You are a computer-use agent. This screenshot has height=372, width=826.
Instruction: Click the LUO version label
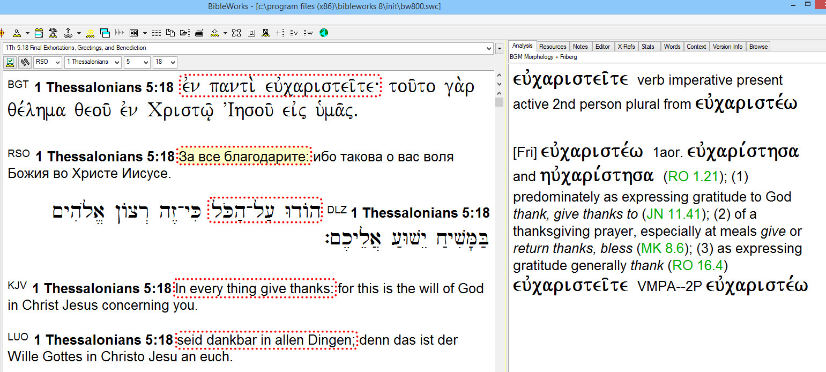(x=18, y=337)
